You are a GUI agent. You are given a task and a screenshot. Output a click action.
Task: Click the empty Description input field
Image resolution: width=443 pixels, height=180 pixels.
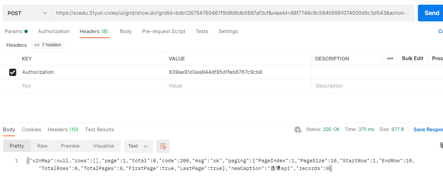(377, 86)
